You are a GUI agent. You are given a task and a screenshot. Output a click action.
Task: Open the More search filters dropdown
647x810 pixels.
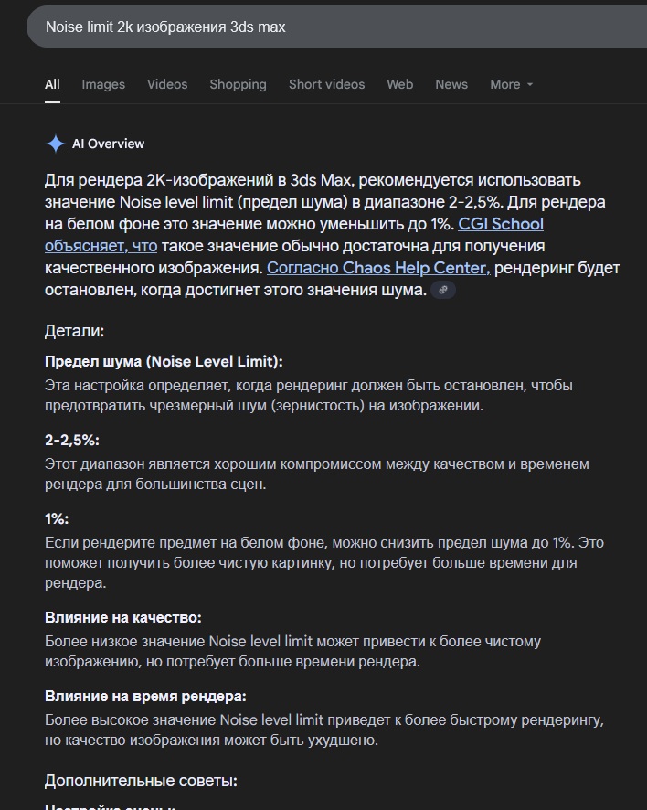coord(511,84)
